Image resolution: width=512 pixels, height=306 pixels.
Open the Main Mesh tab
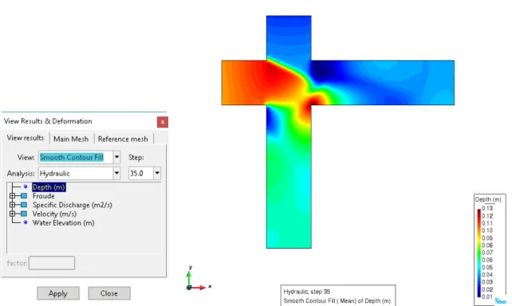coord(71,139)
